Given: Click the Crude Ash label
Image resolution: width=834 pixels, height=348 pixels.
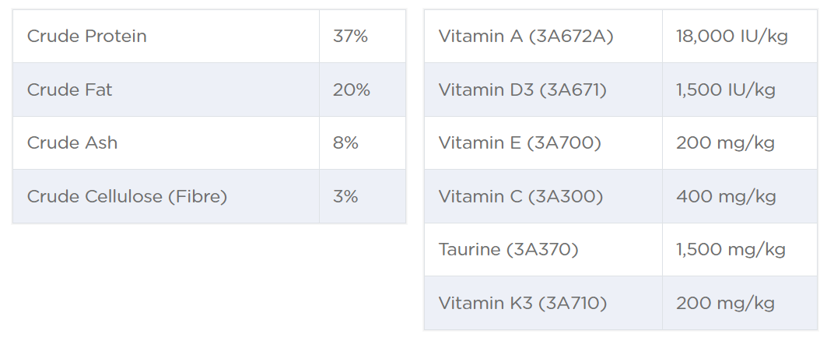Looking at the screenshot, I should [x=72, y=143].
